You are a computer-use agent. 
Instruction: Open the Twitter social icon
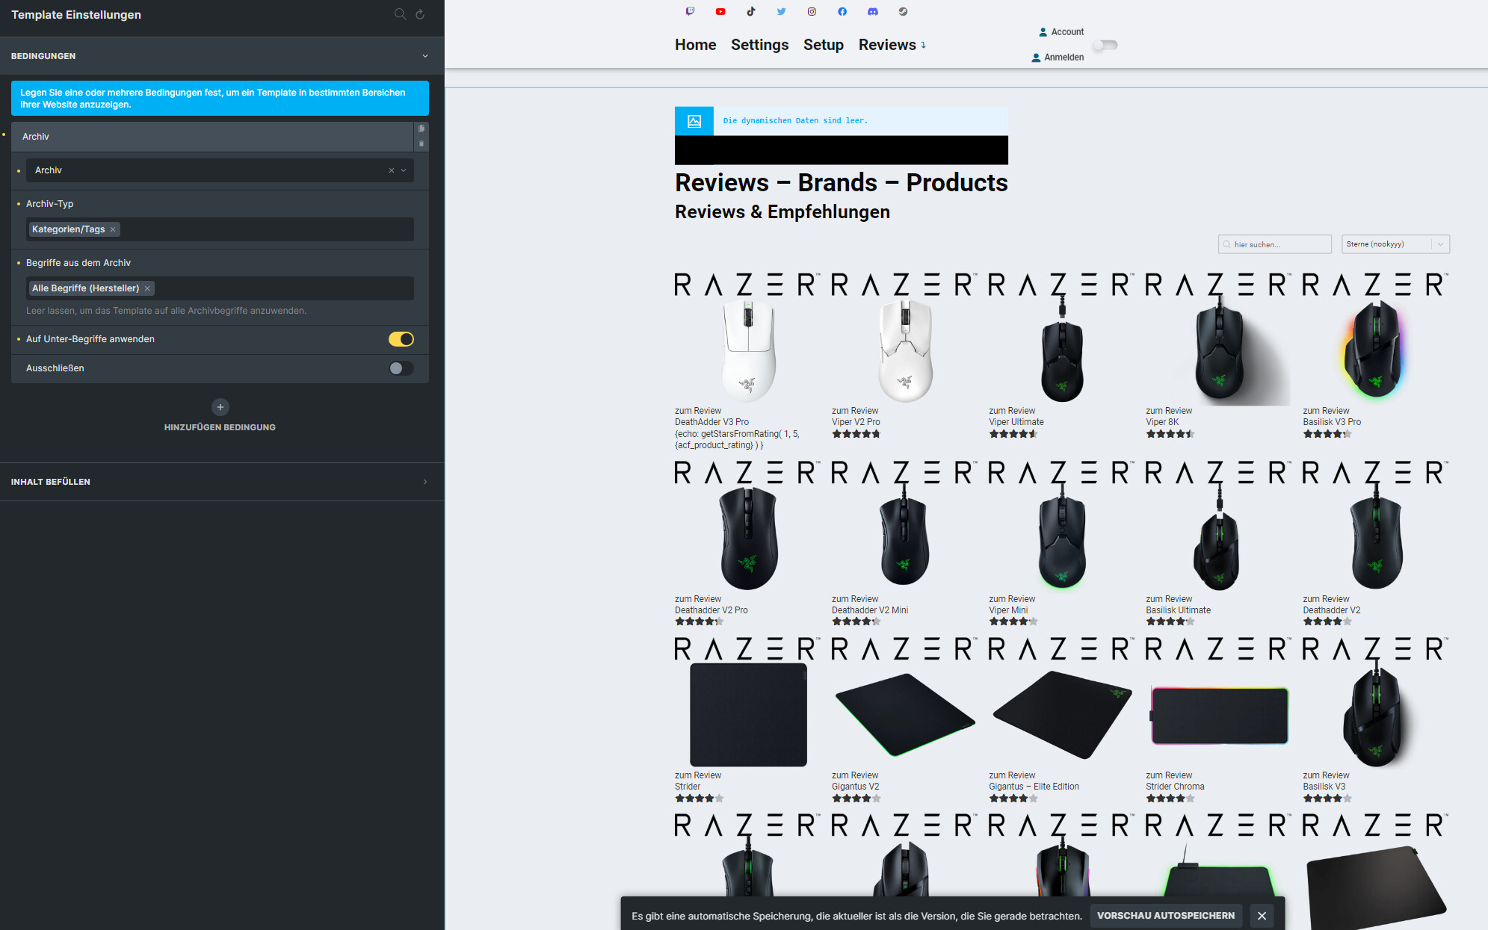(x=781, y=11)
